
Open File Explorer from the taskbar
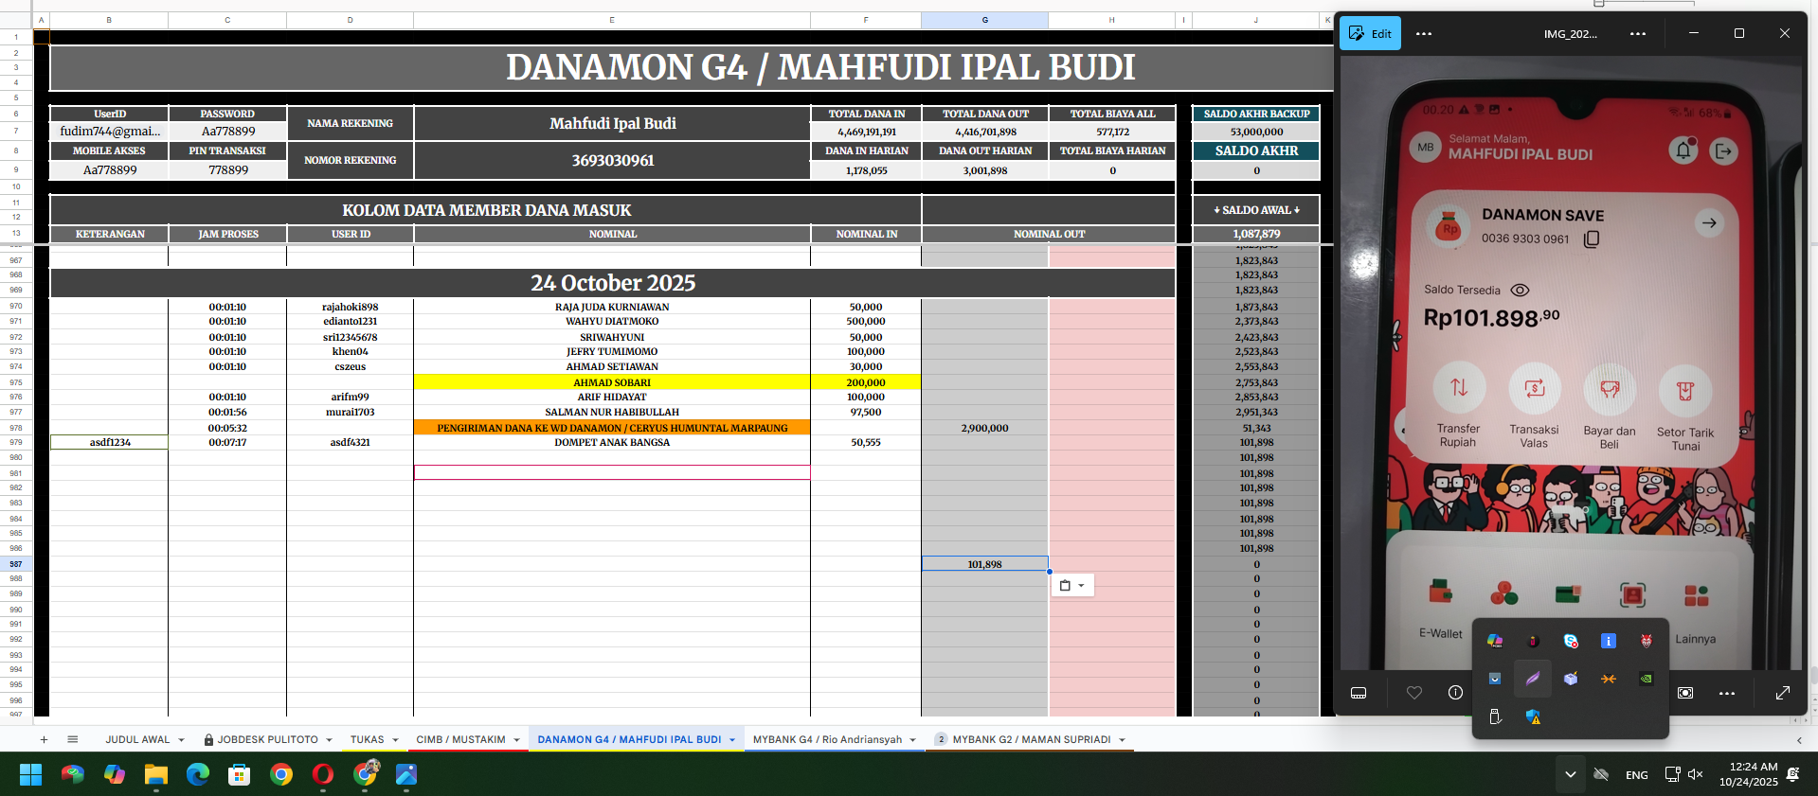[x=156, y=774]
